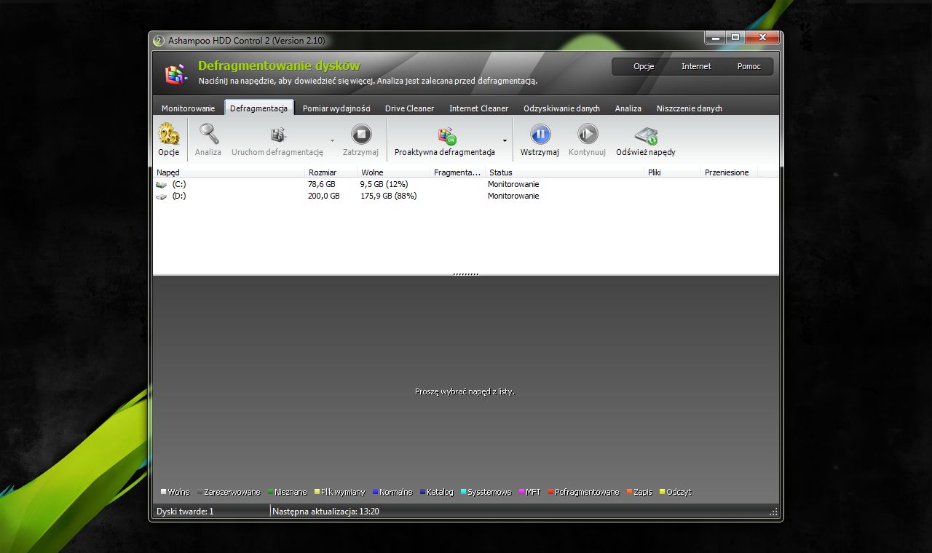This screenshot has width=932, height=553.
Task: Click the Katalog legend swatch
Action: (423, 493)
